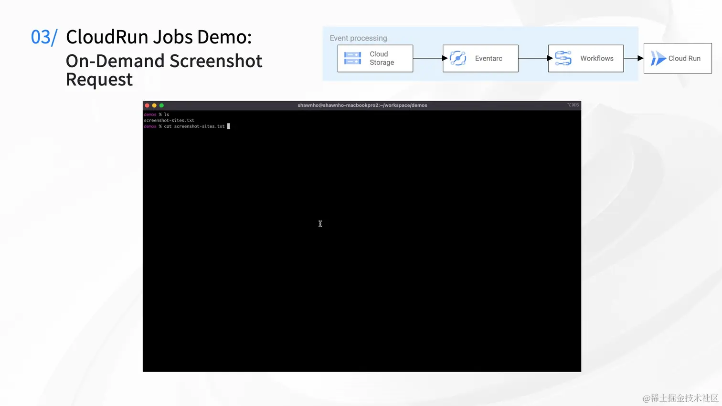Select the Cloud Run label text
Image resolution: width=722 pixels, height=406 pixels.
pyautogui.click(x=684, y=58)
